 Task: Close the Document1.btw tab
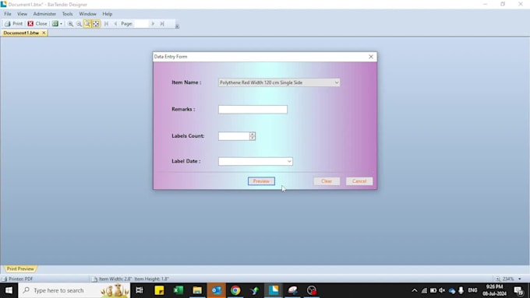coord(44,33)
